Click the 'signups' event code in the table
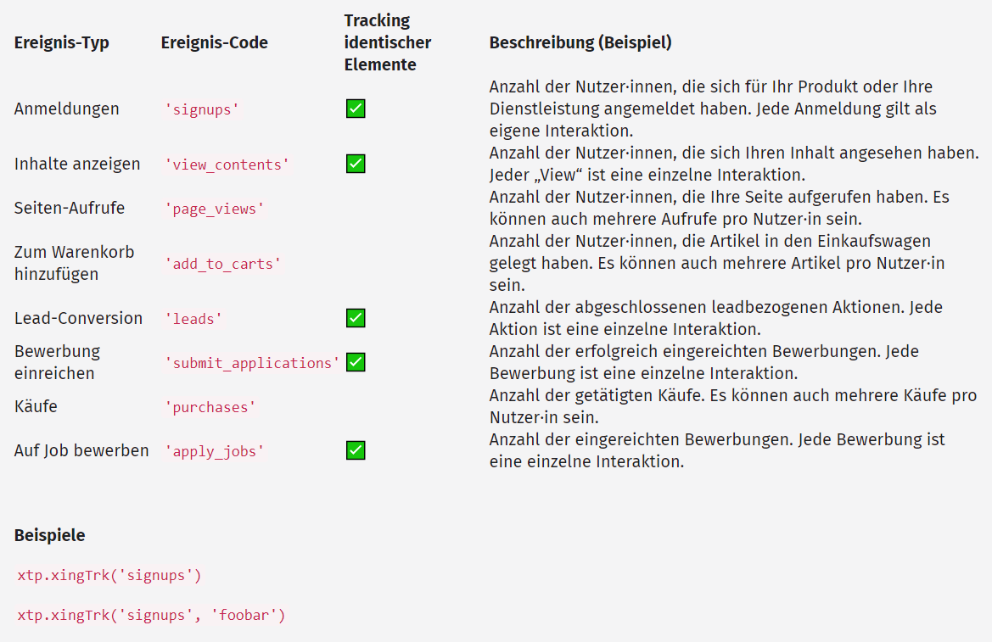The image size is (992, 642). click(202, 109)
